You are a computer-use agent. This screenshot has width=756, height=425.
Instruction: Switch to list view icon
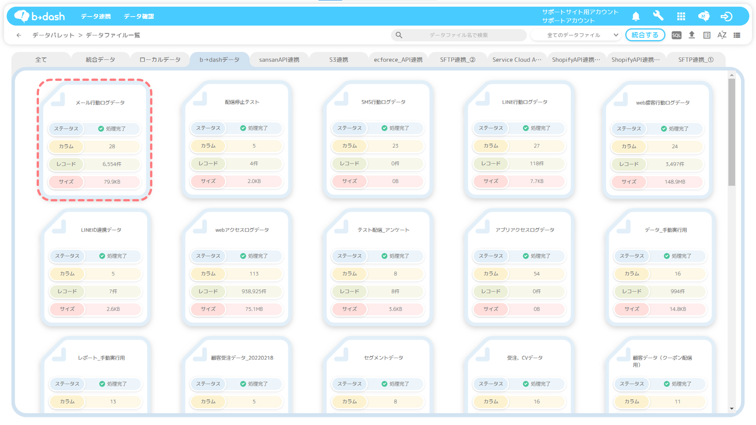click(x=737, y=35)
